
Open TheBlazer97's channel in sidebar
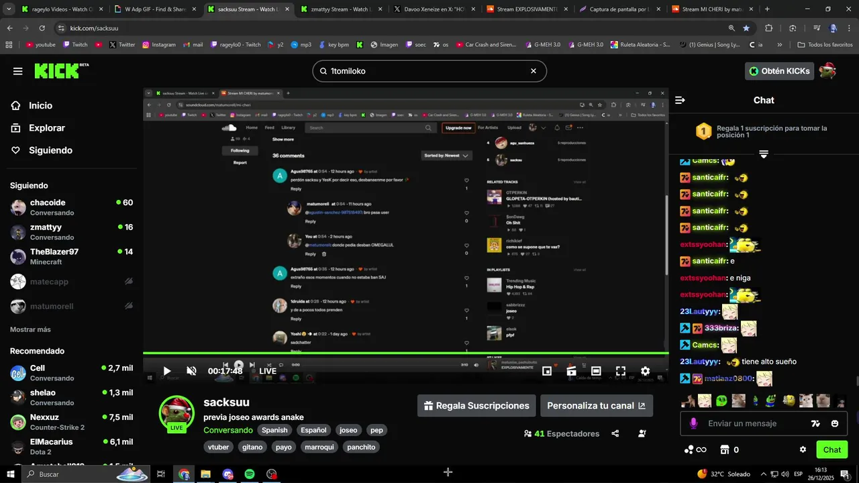tap(71, 257)
